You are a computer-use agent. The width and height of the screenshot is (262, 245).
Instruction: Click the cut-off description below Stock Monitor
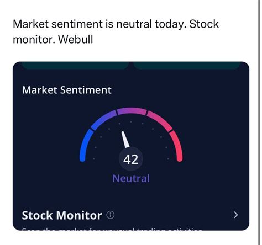(112, 229)
